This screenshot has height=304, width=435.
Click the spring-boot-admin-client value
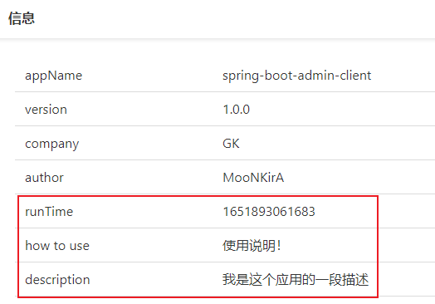(297, 76)
